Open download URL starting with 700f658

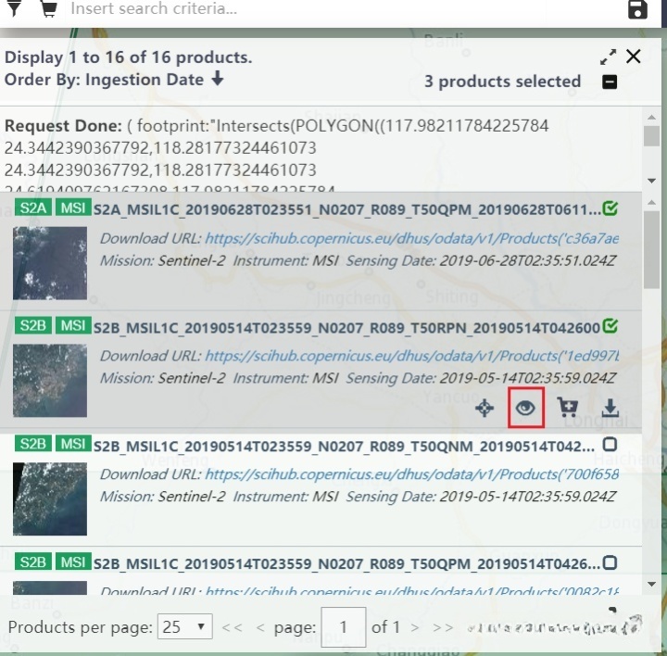point(411,473)
